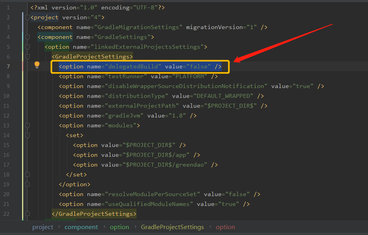Open the project breadcrumb at the bottom
This screenshot has width=368, height=235.
point(43,227)
